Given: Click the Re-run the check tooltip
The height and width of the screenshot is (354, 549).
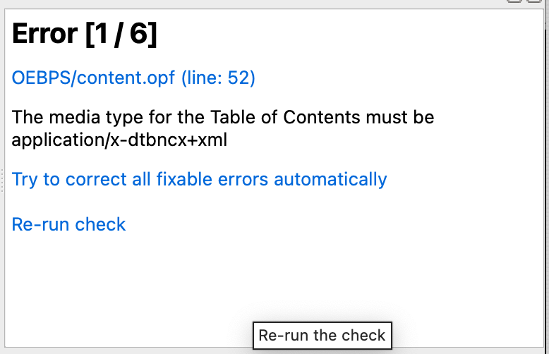Looking at the screenshot, I should 322,335.
